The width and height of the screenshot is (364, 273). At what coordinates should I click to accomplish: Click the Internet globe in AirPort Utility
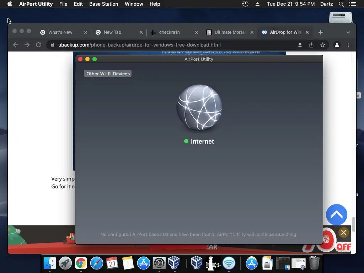pos(199,107)
